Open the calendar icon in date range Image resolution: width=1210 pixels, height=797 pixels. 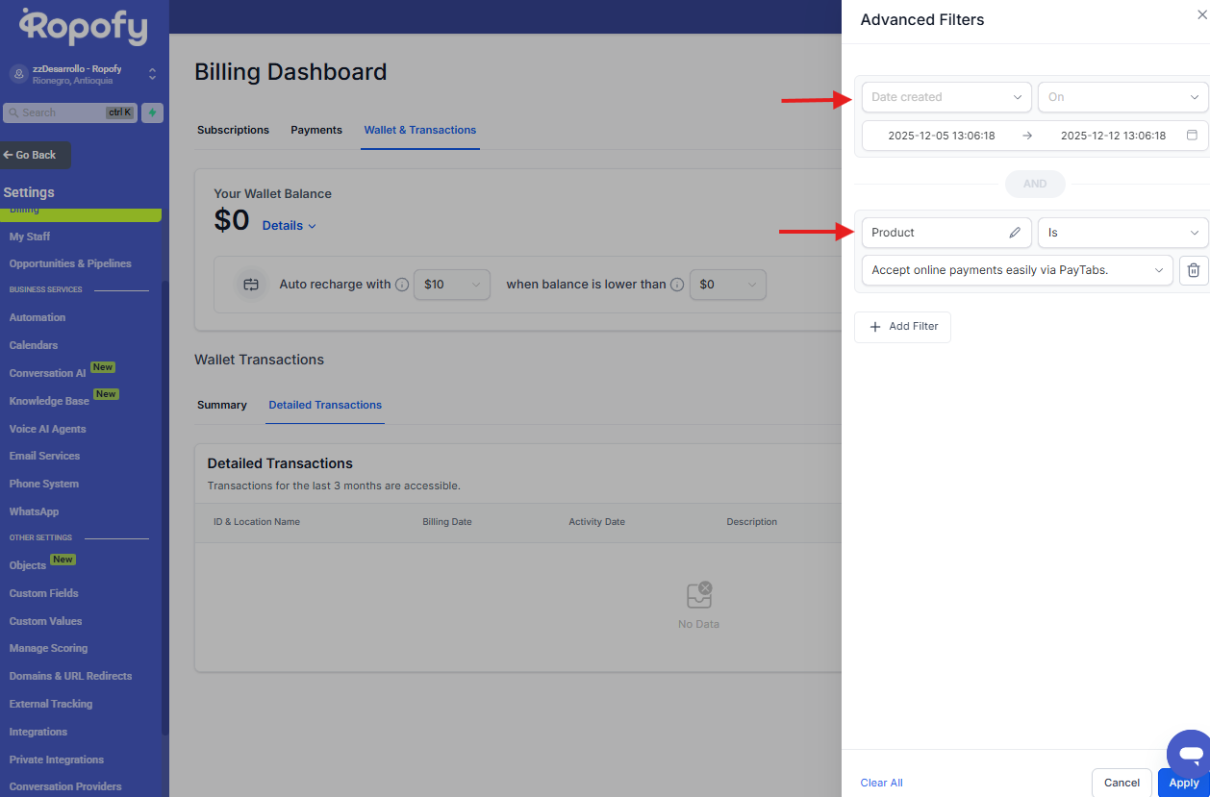point(1192,136)
